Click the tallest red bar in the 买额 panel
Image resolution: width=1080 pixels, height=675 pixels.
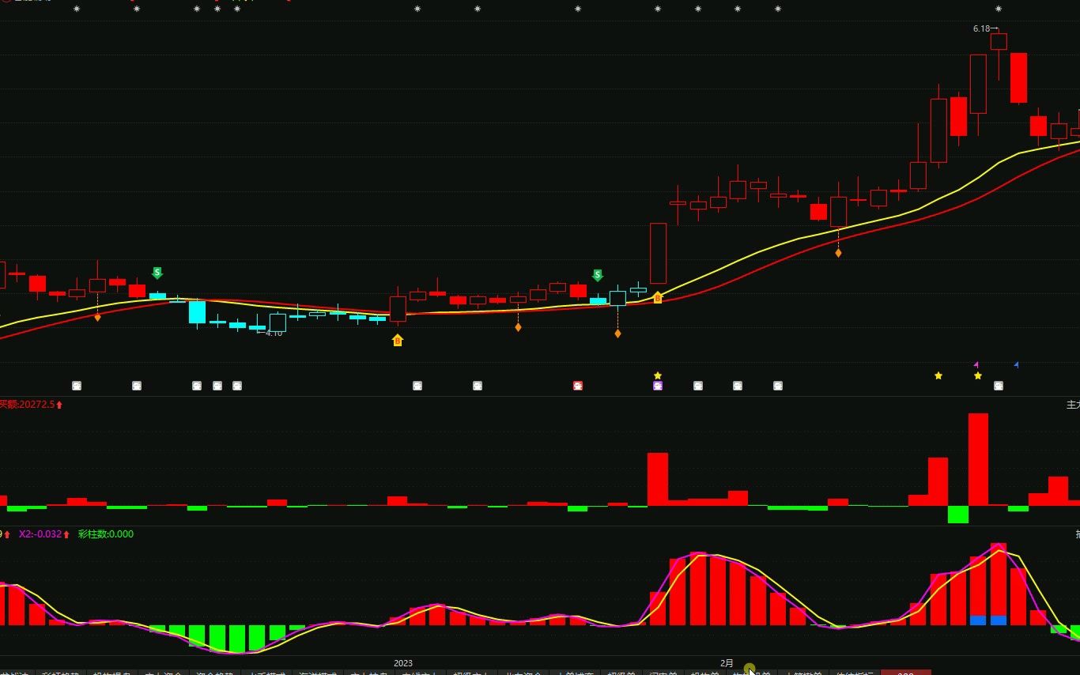(x=978, y=459)
